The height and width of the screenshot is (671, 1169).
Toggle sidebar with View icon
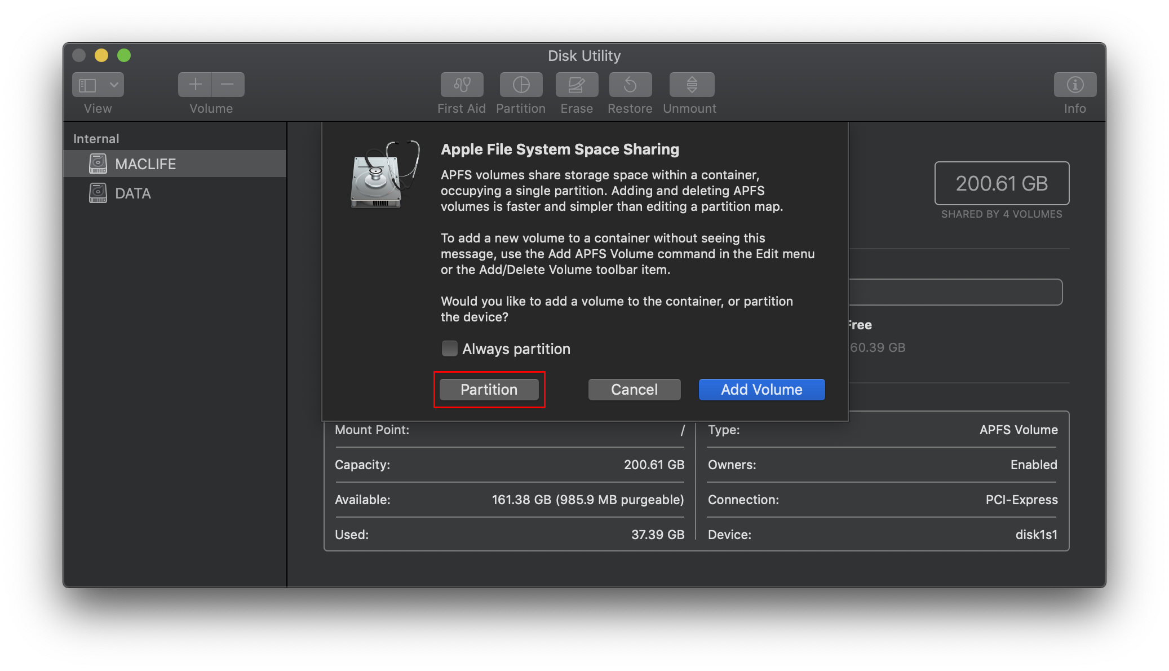click(x=87, y=85)
